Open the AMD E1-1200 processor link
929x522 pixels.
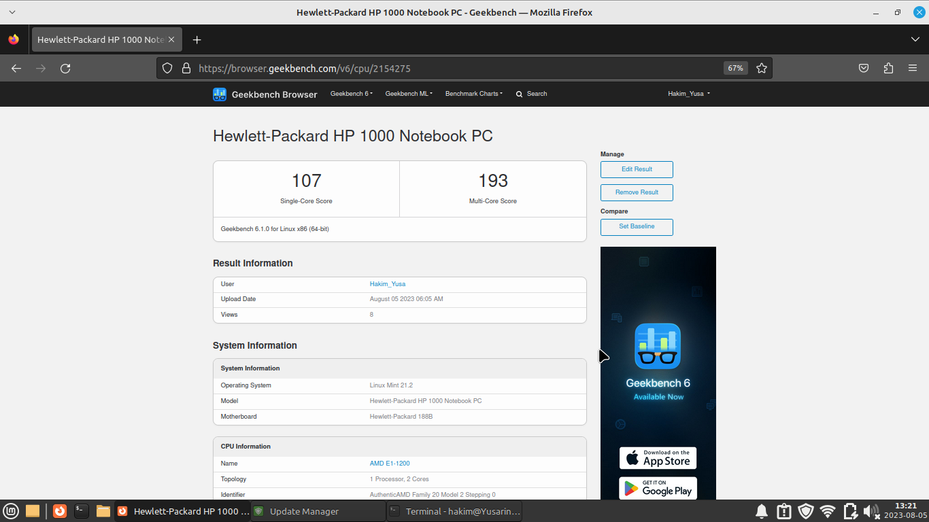tap(390, 464)
